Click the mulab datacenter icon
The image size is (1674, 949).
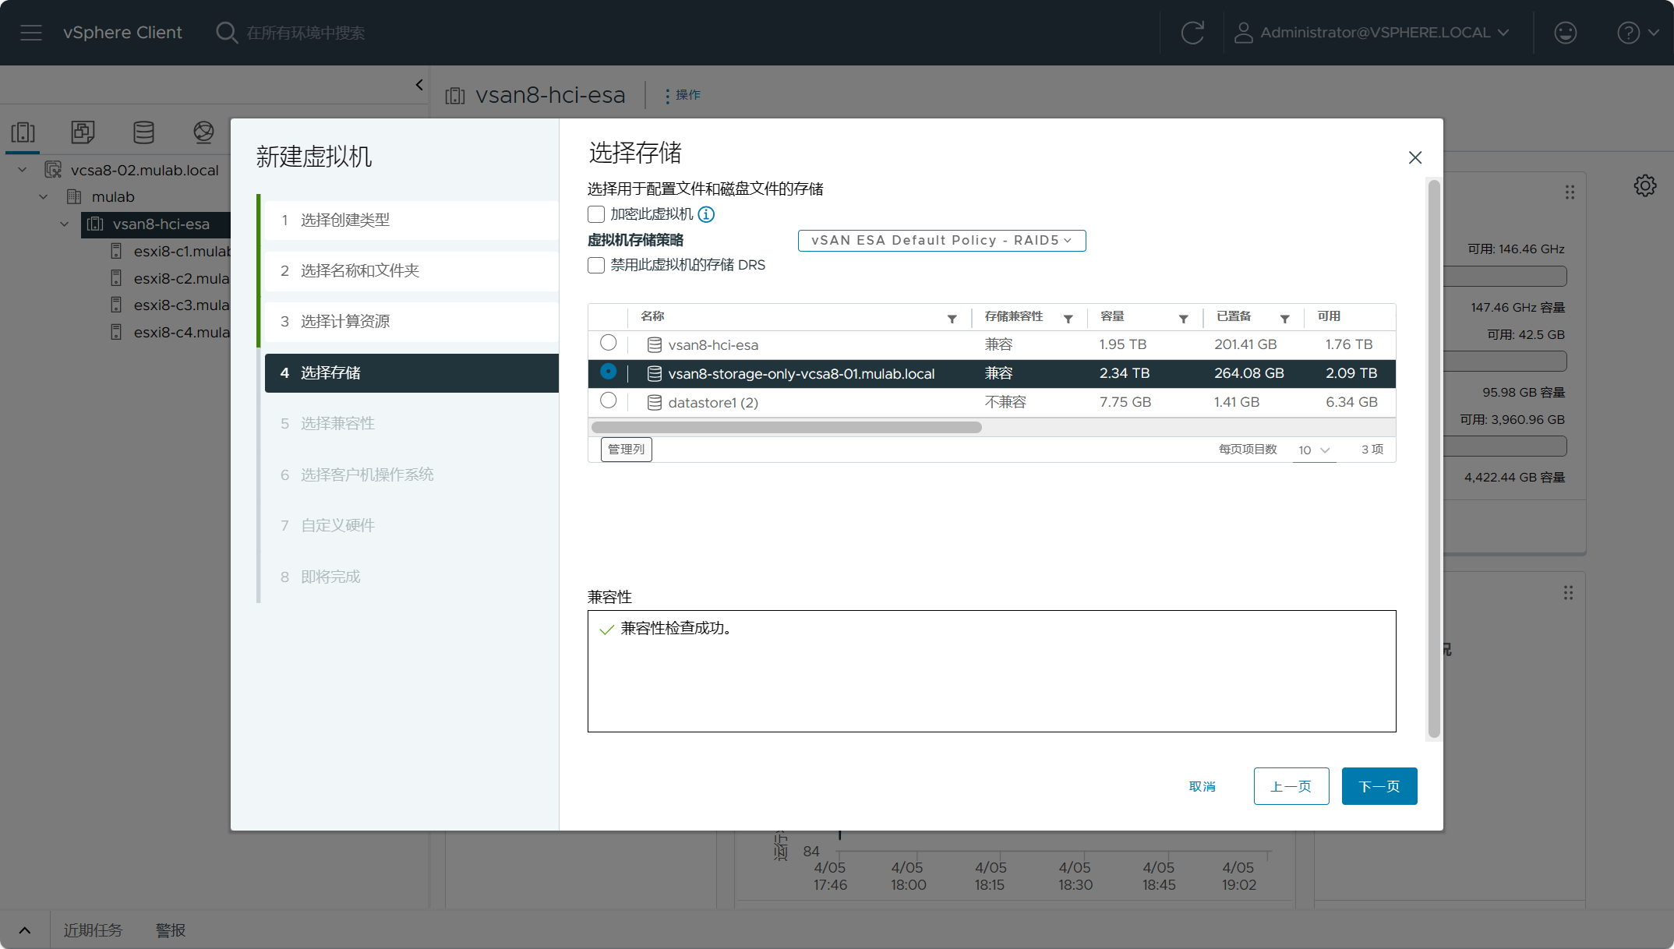point(74,196)
